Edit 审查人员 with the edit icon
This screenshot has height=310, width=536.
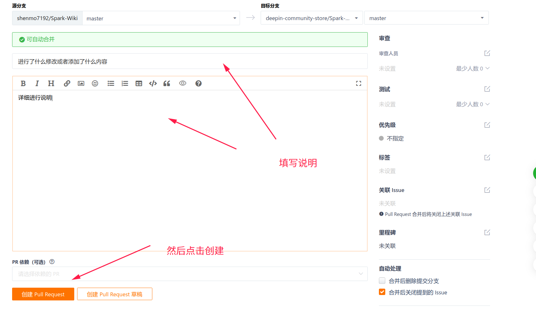(487, 53)
